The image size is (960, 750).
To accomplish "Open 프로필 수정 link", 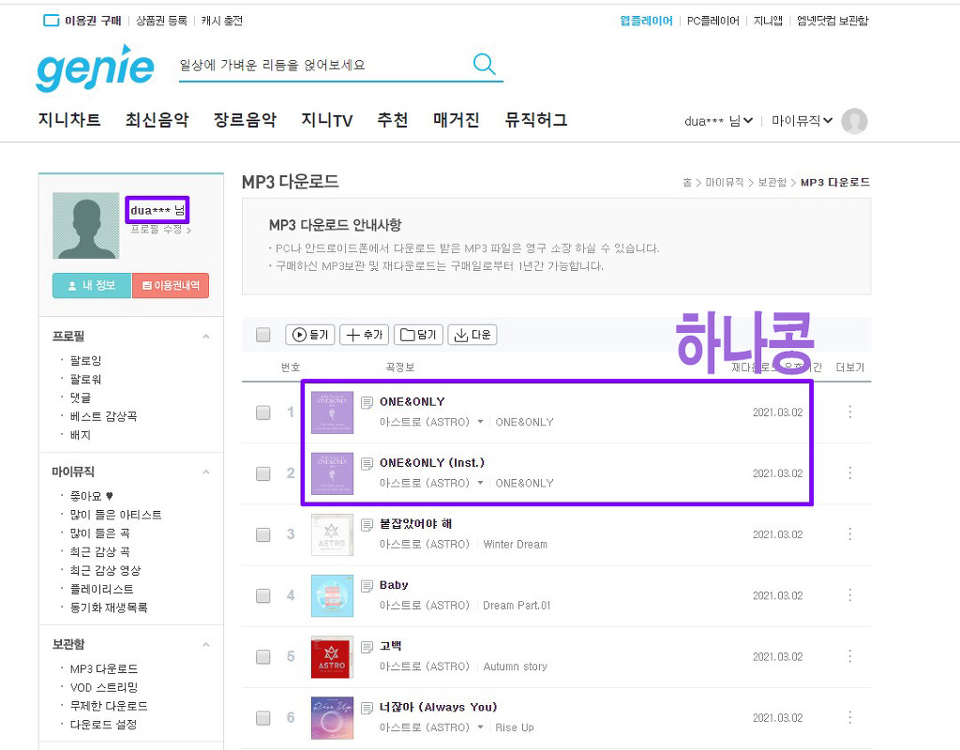I will [x=161, y=230].
